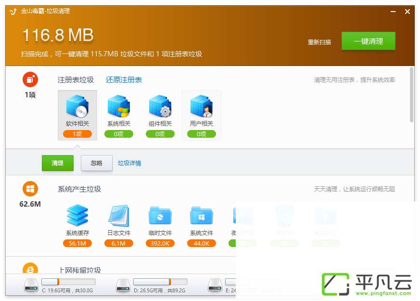Select the 系统相关 registry icon

pyautogui.click(x=119, y=106)
